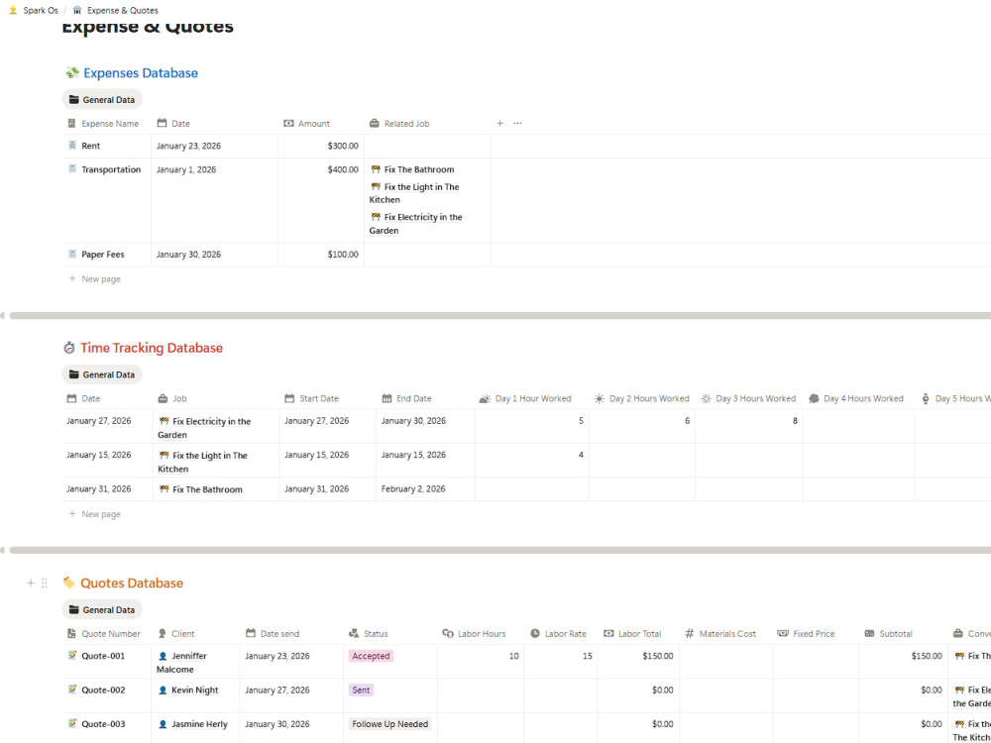Select the February 2, 2026 End Date cell
The image size is (991, 743).
(x=425, y=489)
